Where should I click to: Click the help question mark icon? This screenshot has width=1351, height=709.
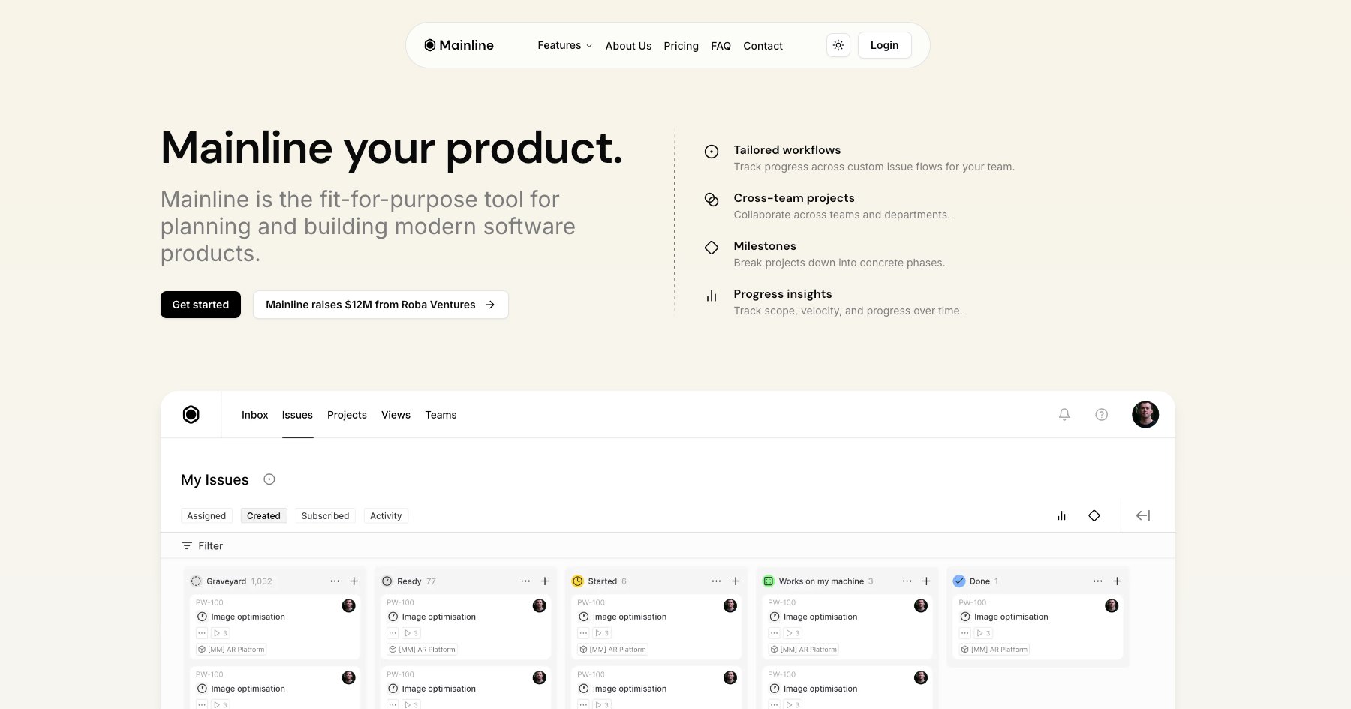coord(1101,414)
